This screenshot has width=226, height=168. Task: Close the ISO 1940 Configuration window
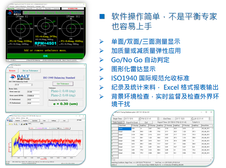pos(85,65)
